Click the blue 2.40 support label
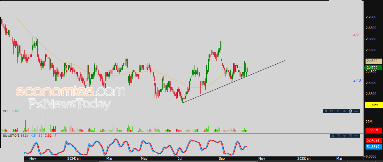Image resolution: width=383 pixels, height=162 pixels. 357,80
